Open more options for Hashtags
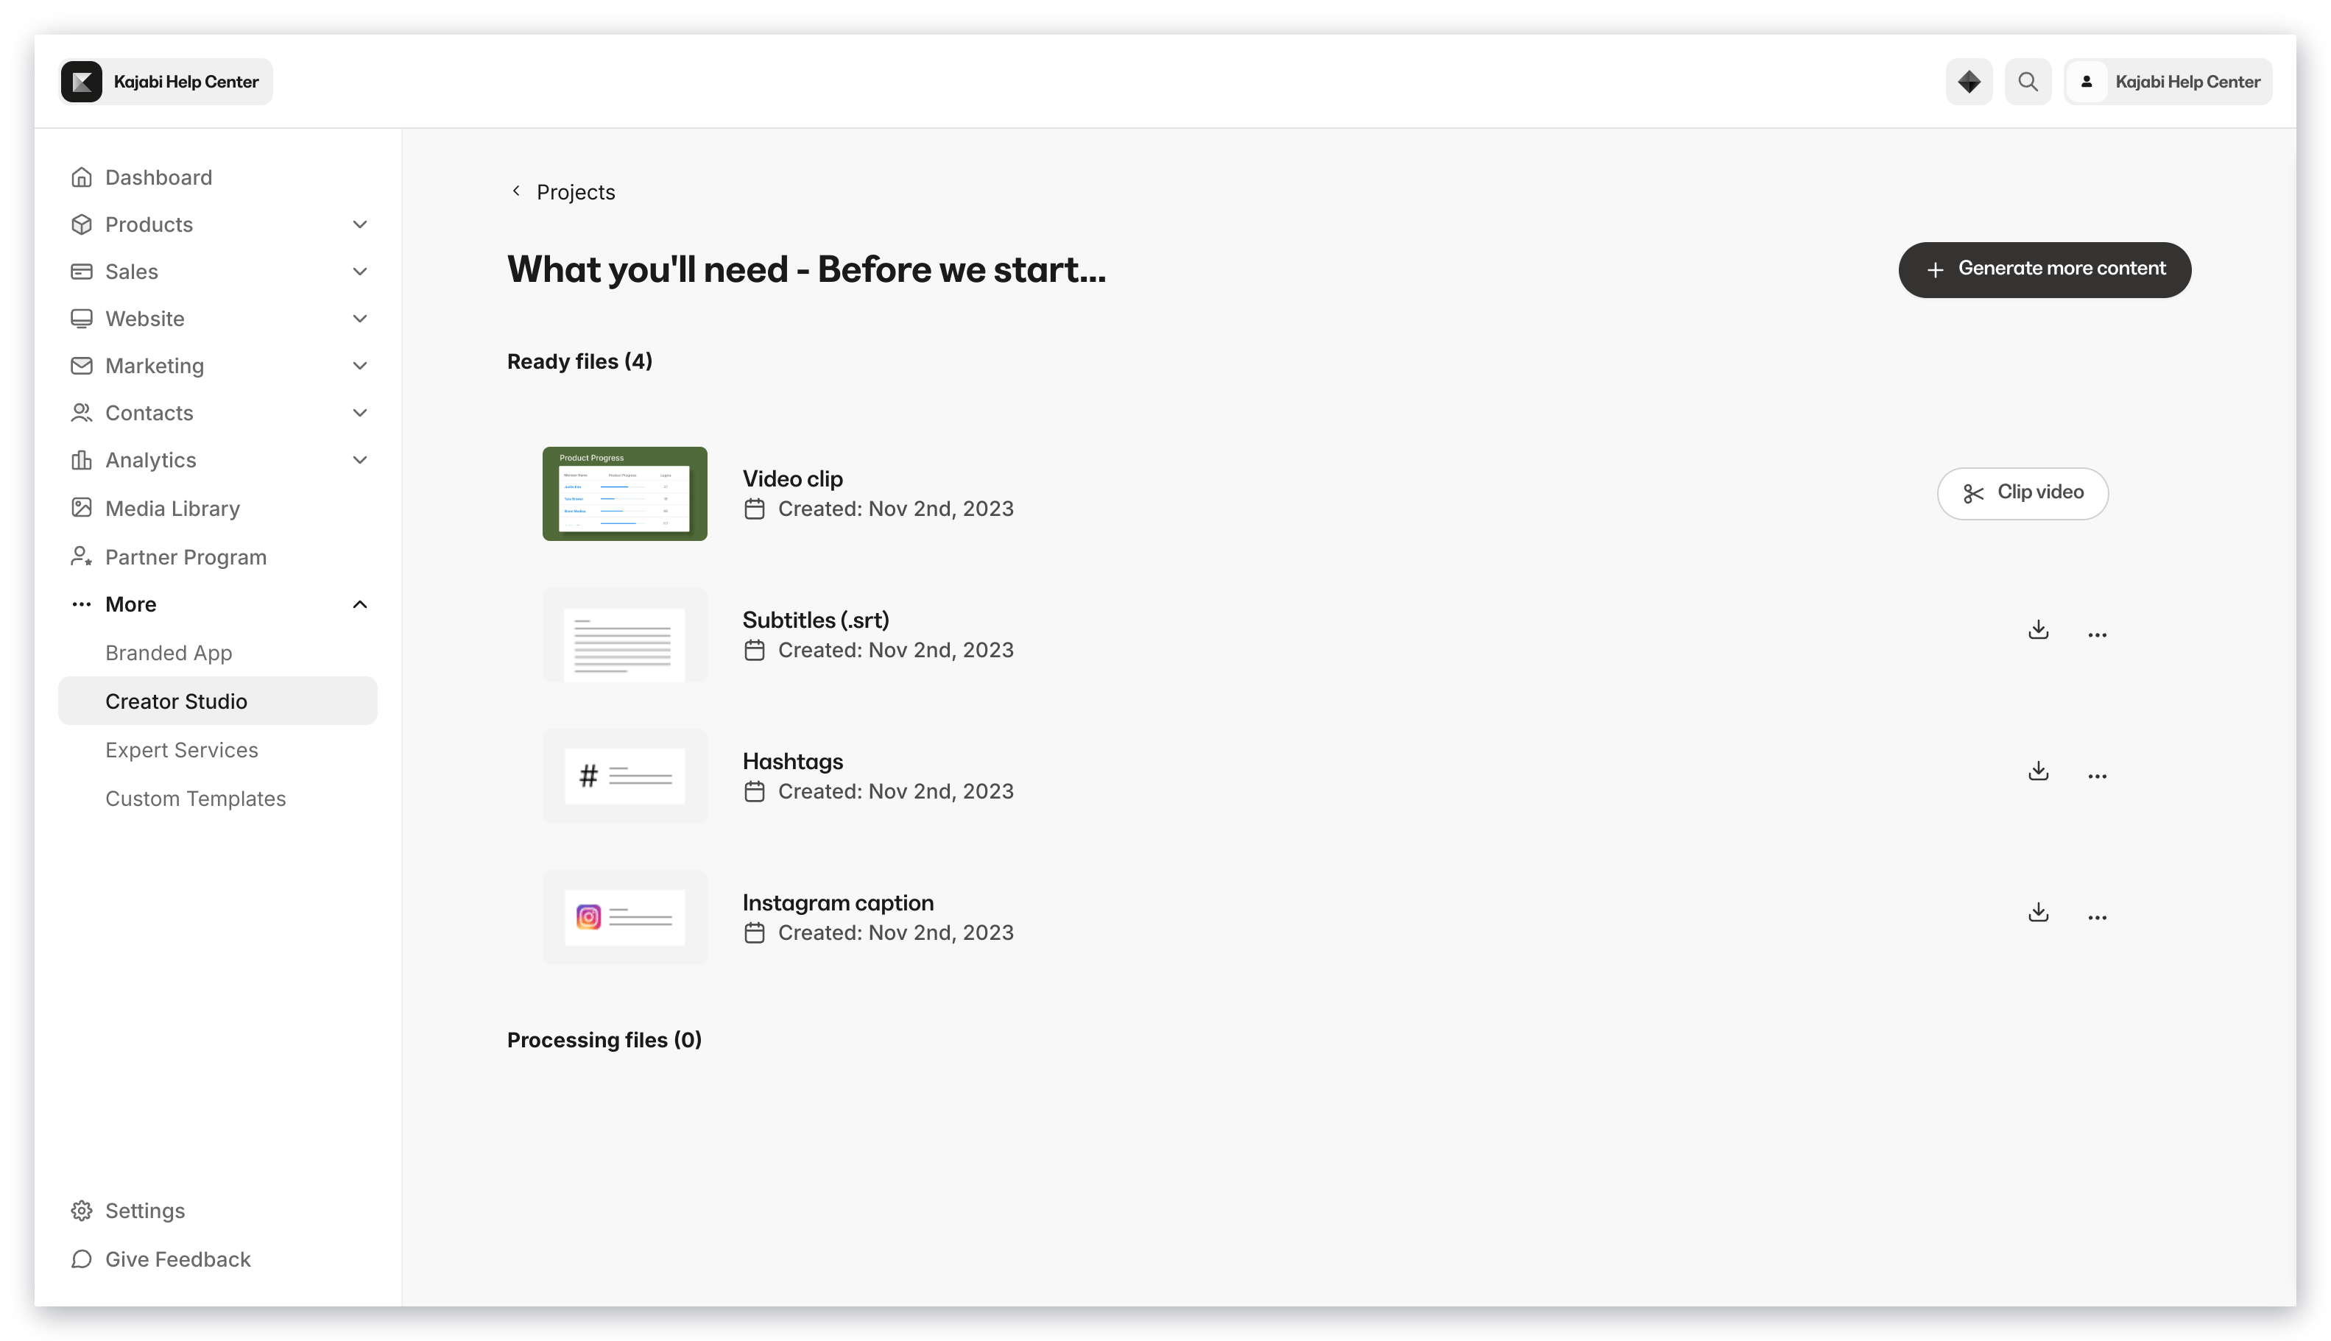Viewport: 2331px width, 1341px height. 2097,776
